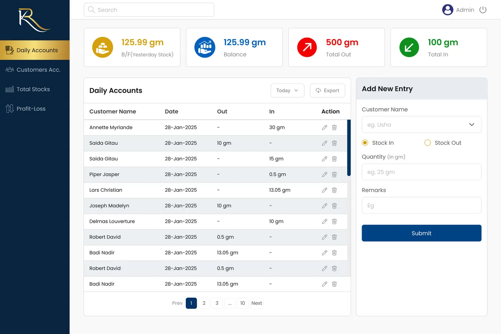
Task: Click the red Total Out arrow icon
Action: pos(307,48)
